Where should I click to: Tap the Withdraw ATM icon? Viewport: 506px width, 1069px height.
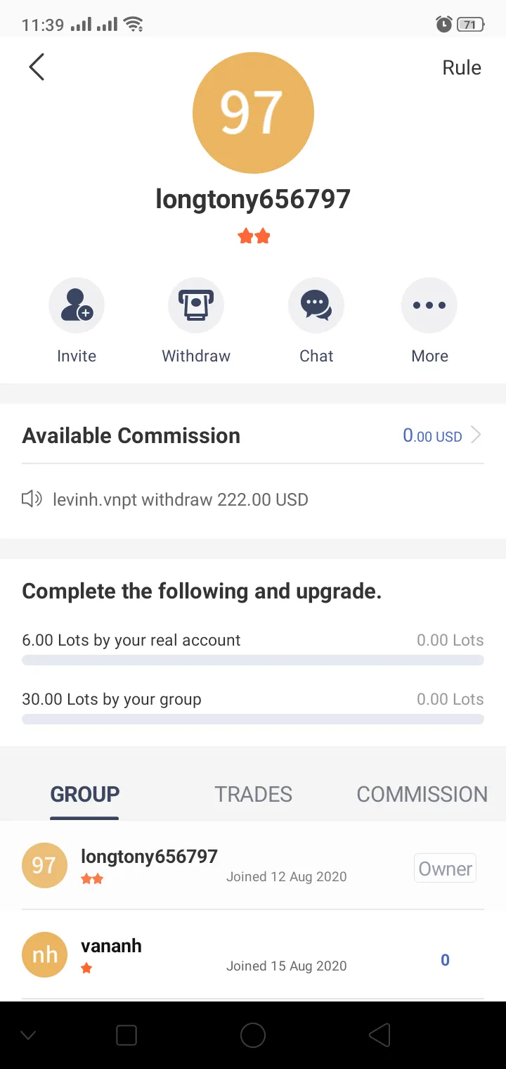tap(196, 305)
